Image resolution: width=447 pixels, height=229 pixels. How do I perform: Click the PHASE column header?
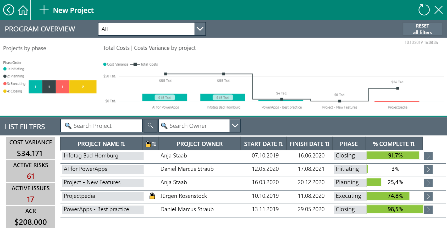coord(349,144)
